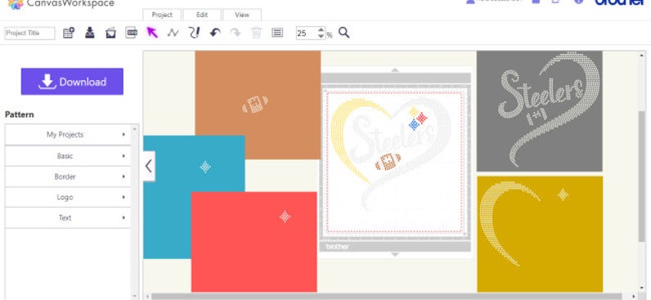Expand the Text pattern category
Viewport: 651px width, 300px height.
click(x=68, y=217)
